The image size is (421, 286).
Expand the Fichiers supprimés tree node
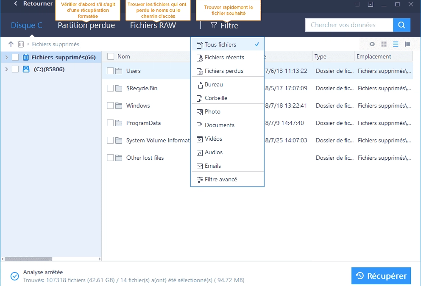click(6, 57)
